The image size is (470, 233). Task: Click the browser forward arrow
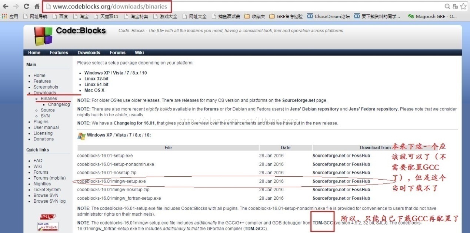pyautogui.click(x=16, y=6)
